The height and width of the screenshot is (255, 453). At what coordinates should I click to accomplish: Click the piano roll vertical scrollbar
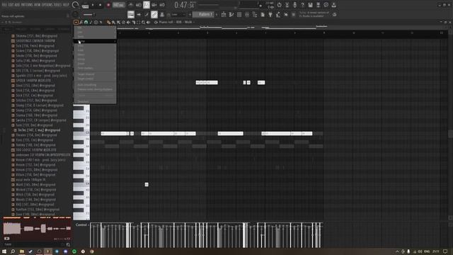click(450, 134)
